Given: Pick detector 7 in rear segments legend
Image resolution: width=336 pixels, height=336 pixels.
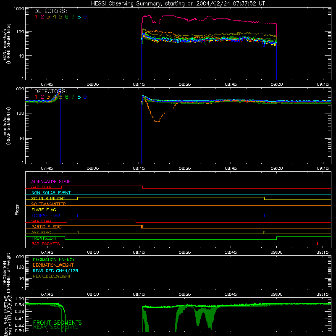Looking at the screenshot, I should (73, 97).
